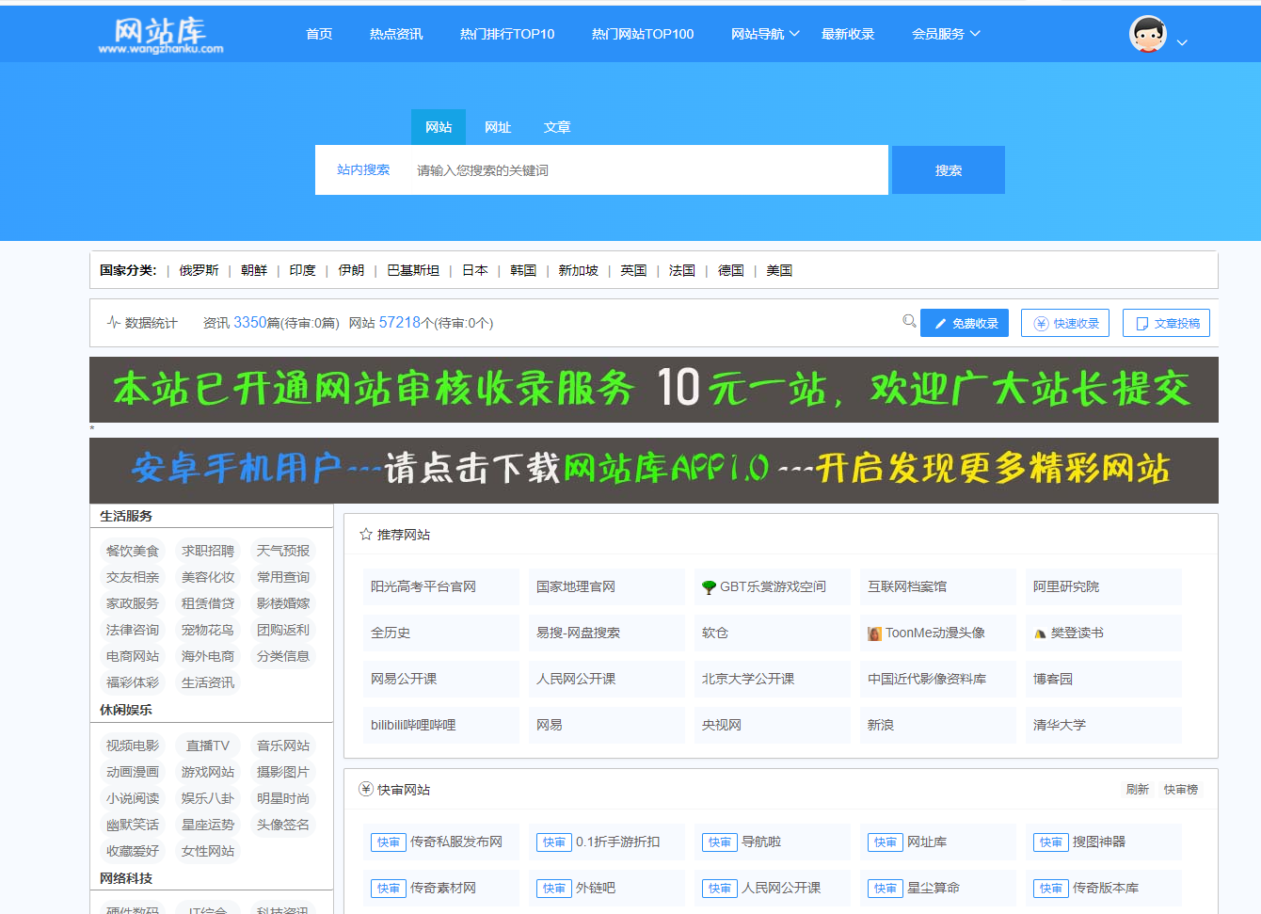Open the 海外电商 category
Image resolution: width=1261 pixels, height=914 pixels.
tap(208, 656)
